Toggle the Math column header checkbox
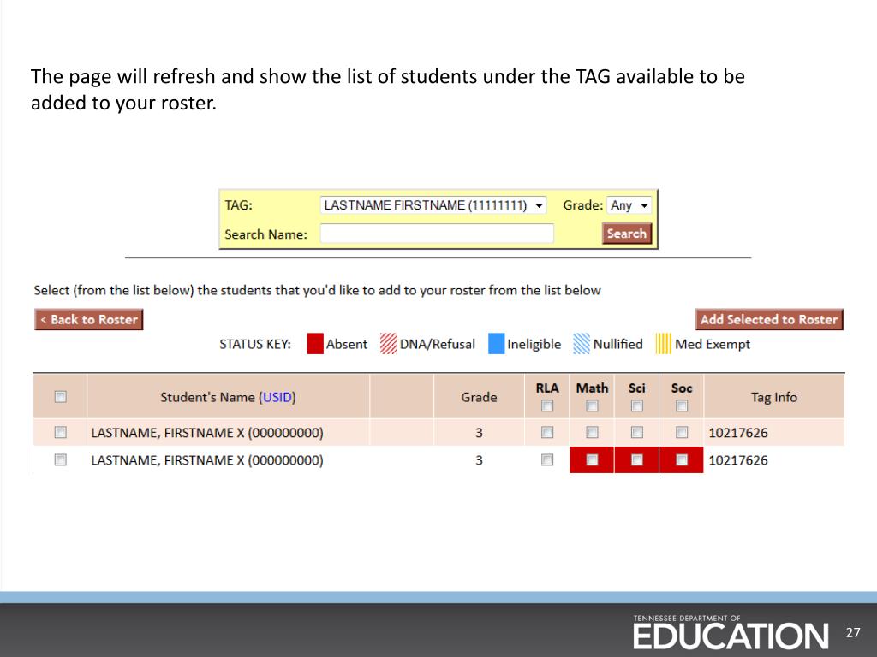The height and width of the screenshot is (657, 877). coord(592,405)
